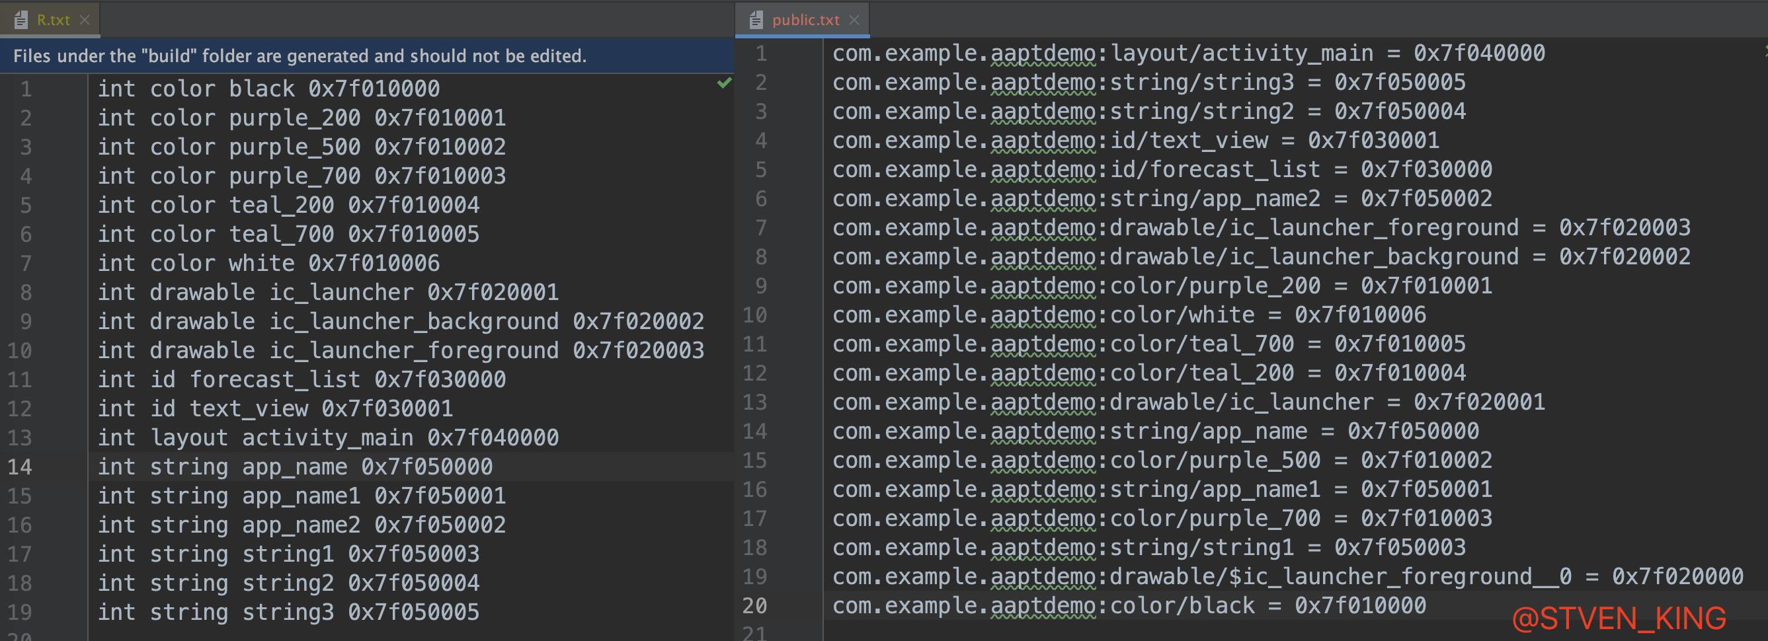Select line 'int color teal_700 0x7f010005'

pyautogui.click(x=288, y=234)
